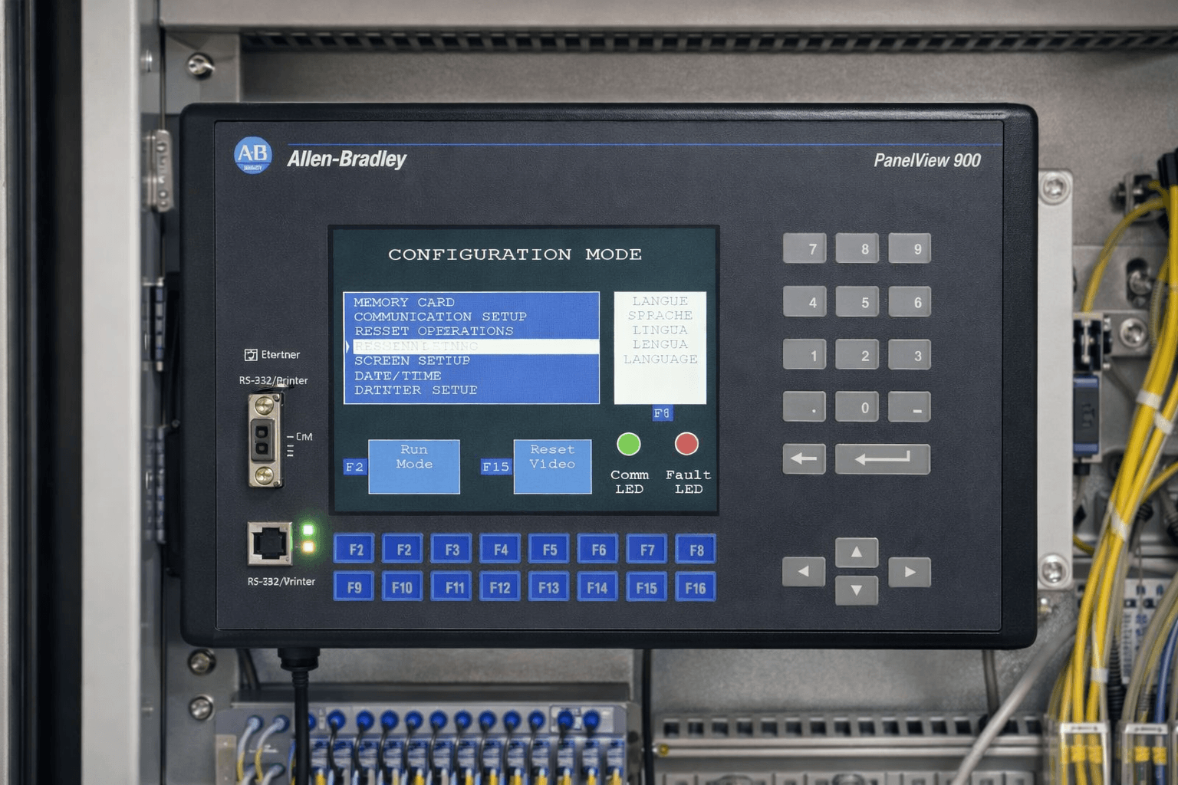This screenshot has width=1178, height=785.
Task: Choose LANGUAGE in the language box
Action: (x=660, y=360)
